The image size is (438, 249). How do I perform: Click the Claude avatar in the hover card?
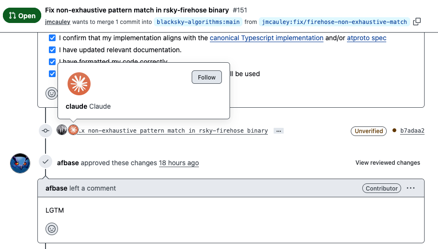tap(79, 84)
